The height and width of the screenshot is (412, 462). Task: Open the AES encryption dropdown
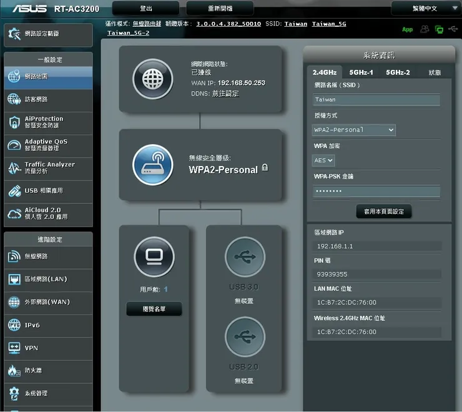tap(323, 160)
